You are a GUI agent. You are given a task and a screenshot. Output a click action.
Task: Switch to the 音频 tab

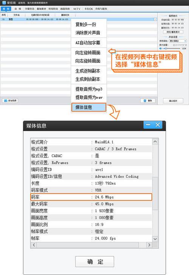coord(18,9)
